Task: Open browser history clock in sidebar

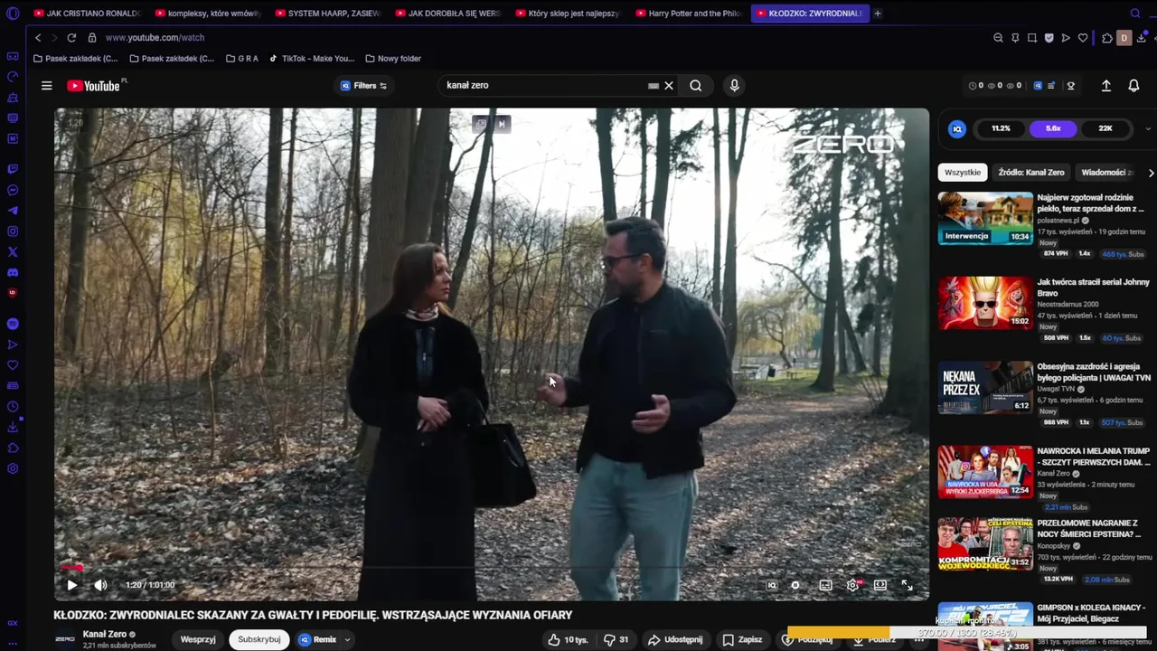Action: point(13,406)
